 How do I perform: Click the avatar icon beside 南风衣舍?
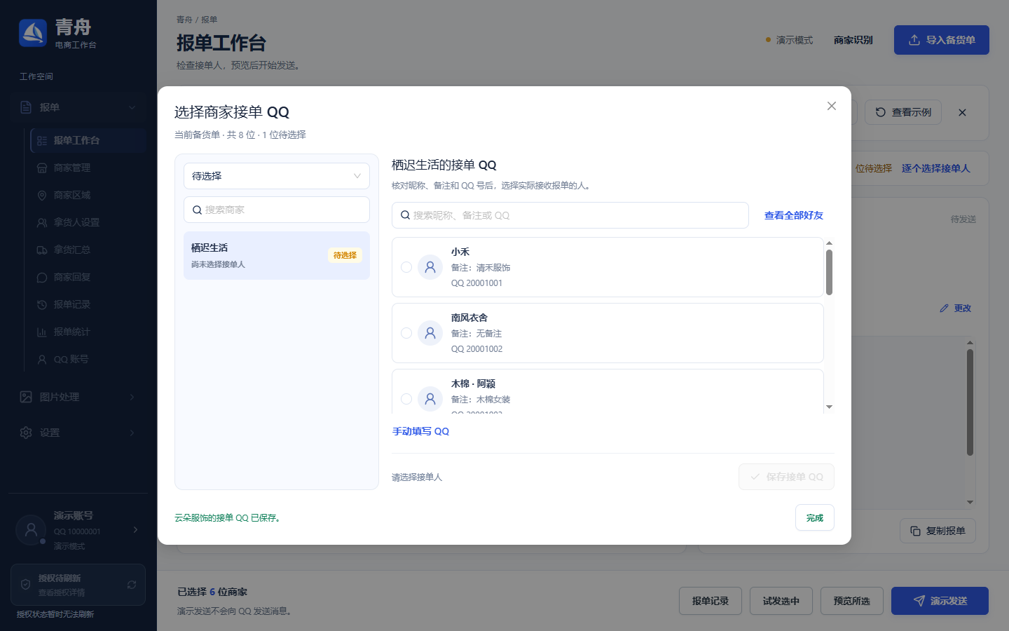point(430,333)
